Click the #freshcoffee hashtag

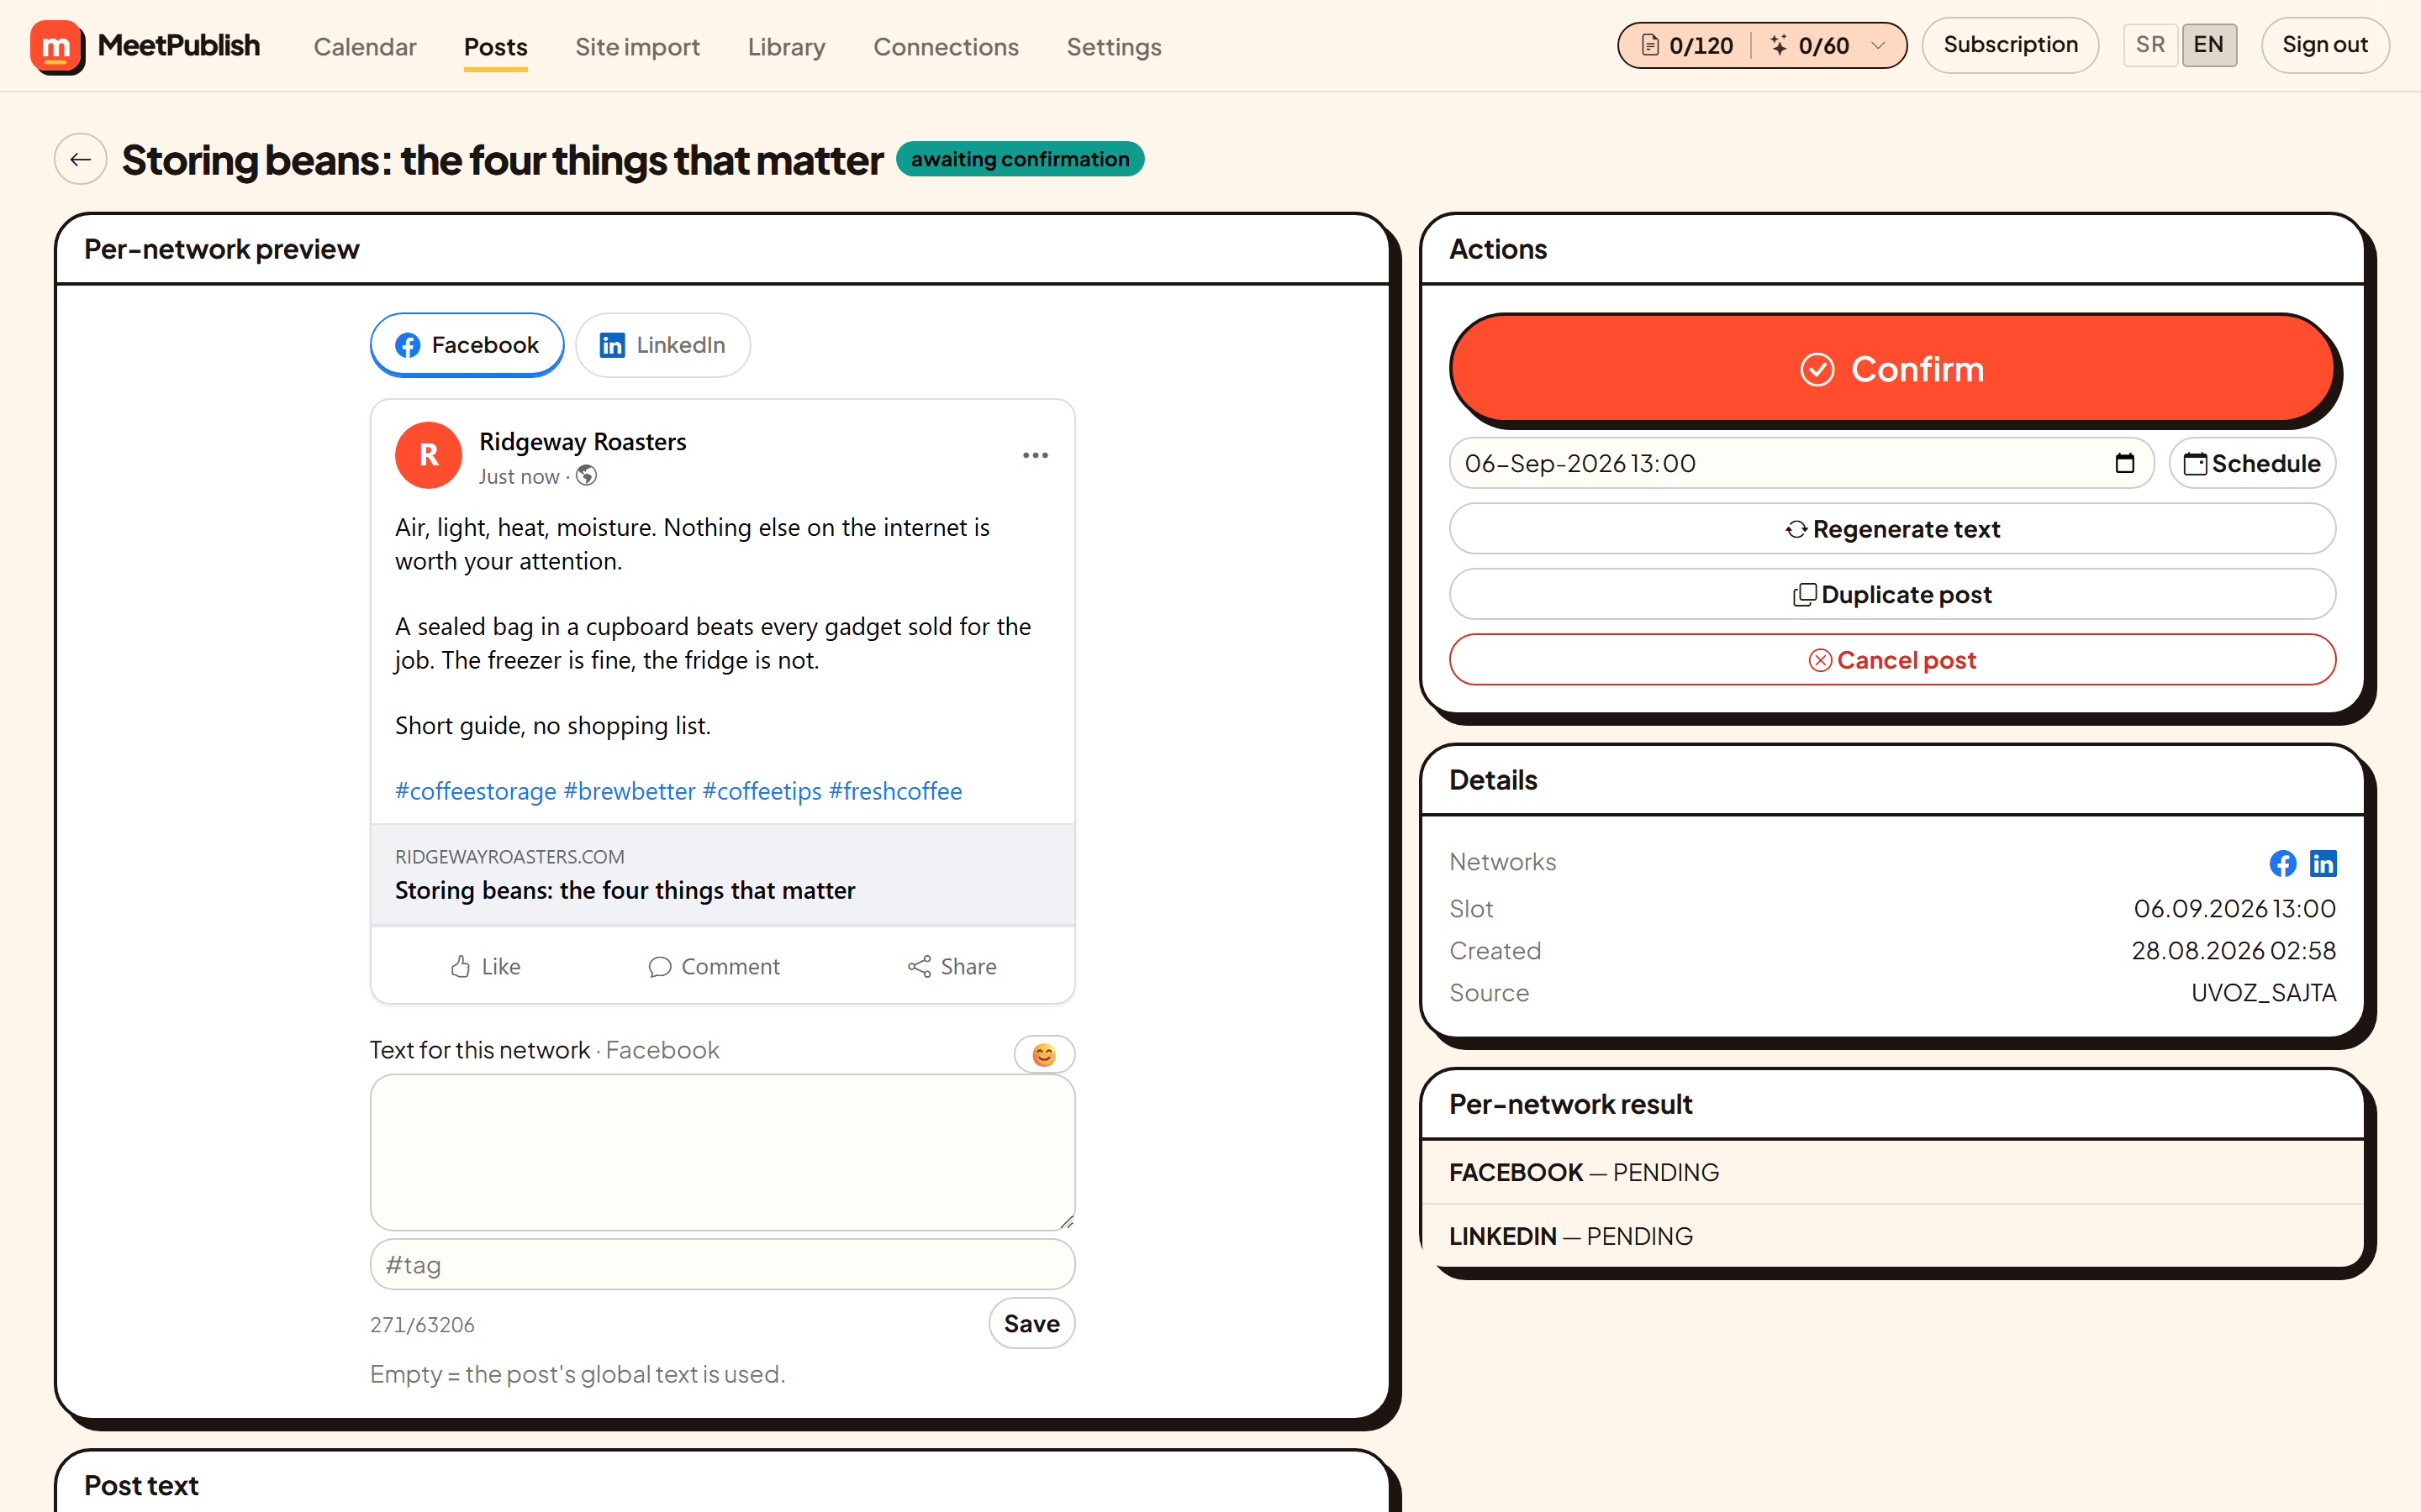pyautogui.click(x=895, y=791)
